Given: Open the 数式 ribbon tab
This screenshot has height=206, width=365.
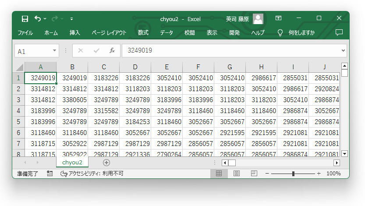Looking at the screenshot, I should [143, 32].
